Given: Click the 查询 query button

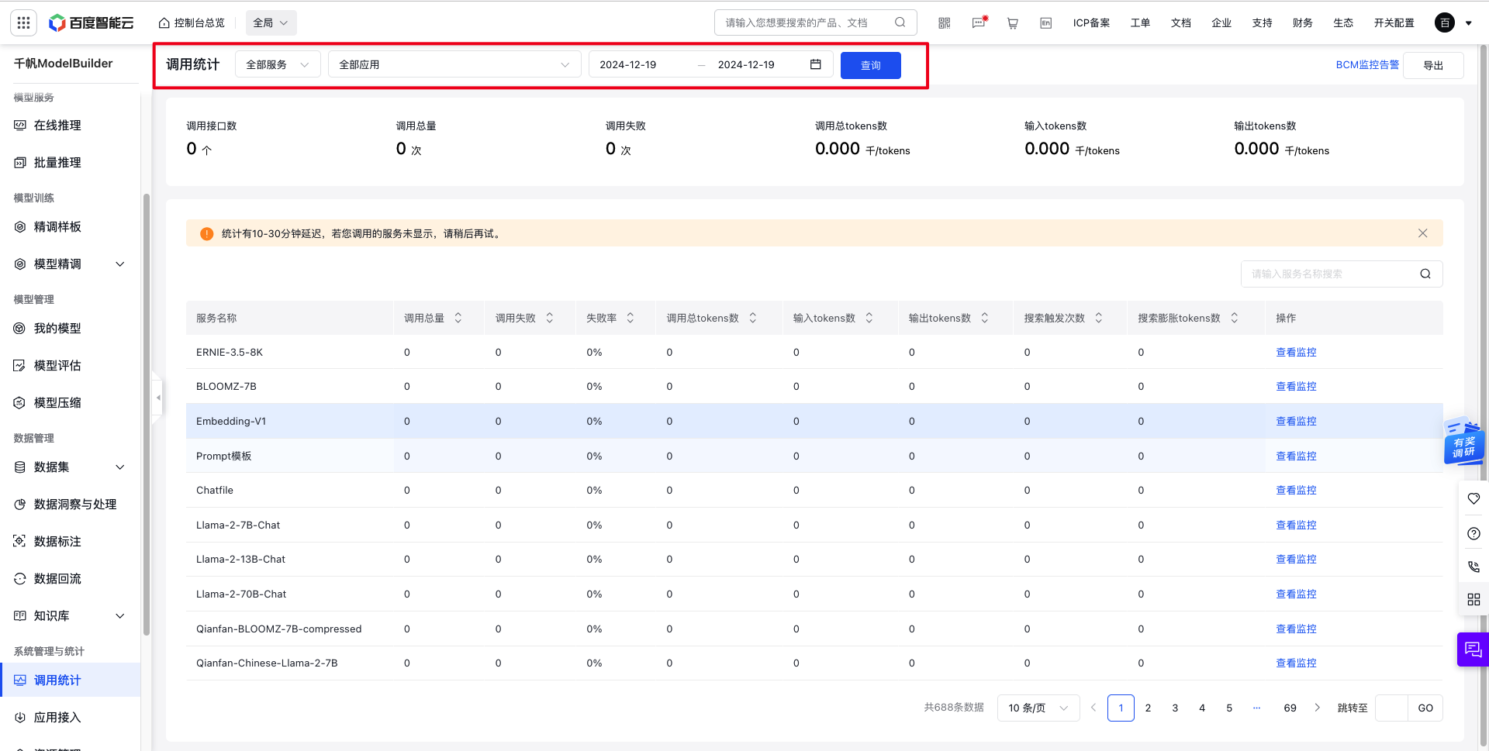Looking at the screenshot, I should pyautogui.click(x=871, y=65).
